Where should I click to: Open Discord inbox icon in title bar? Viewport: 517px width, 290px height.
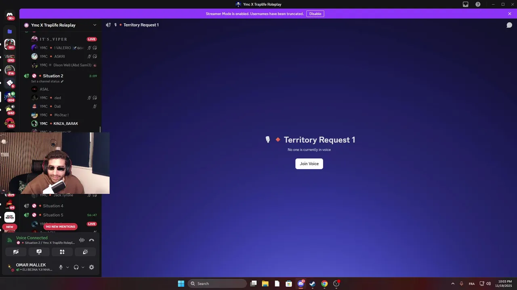(466, 4)
